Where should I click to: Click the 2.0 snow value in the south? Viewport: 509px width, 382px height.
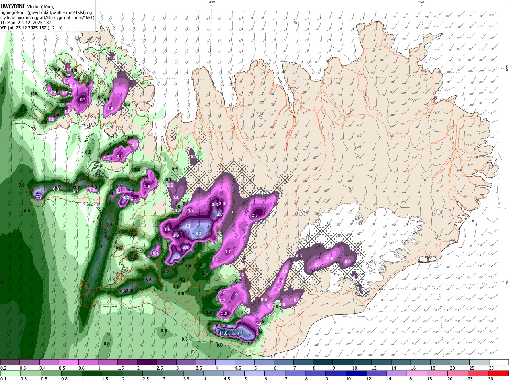[x=223, y=293]
